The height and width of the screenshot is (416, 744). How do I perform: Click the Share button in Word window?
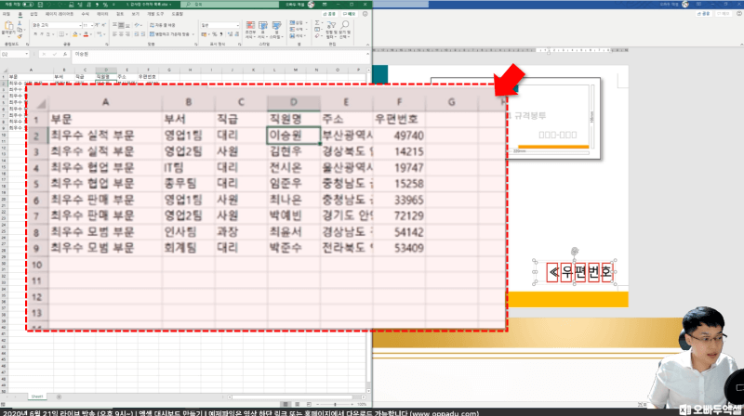[x=704, y=14]
